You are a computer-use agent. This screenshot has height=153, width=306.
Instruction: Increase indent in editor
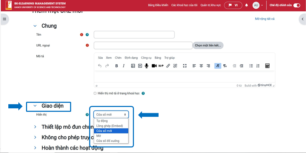point(241,66)
